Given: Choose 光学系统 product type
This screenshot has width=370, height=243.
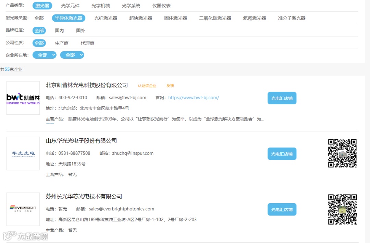Looking at the screenshot, I should point(131,6).
